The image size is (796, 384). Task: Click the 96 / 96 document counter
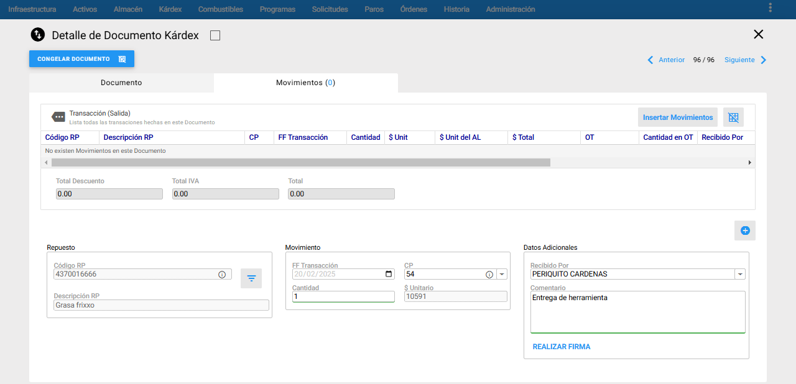click(x=704, y=60)
